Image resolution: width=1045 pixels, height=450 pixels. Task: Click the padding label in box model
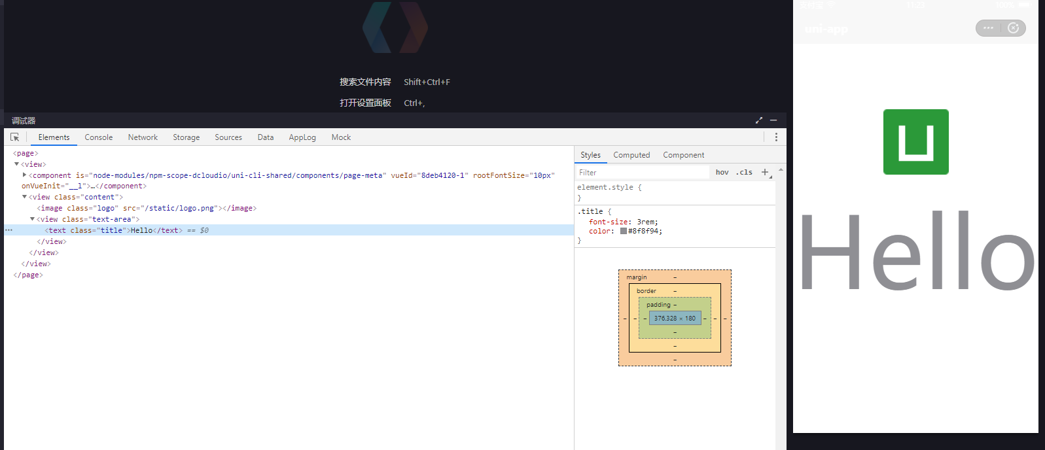click(658, 305)
